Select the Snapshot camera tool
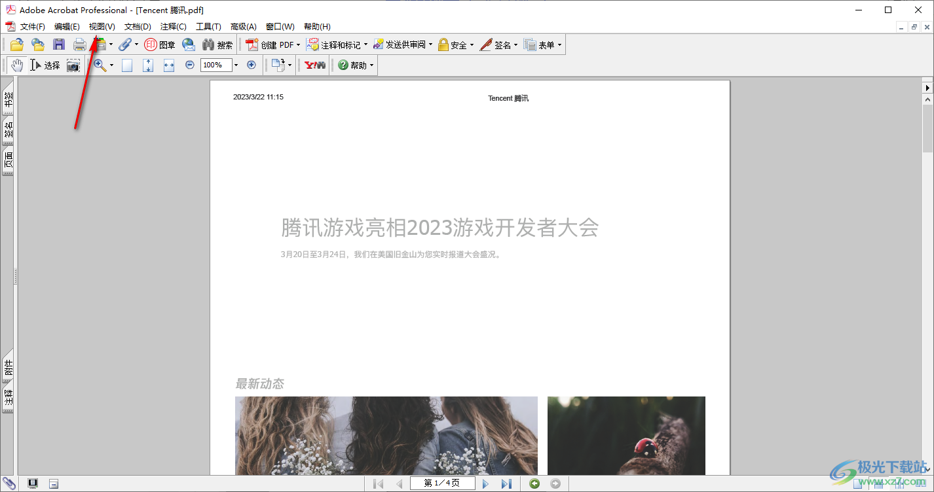Screen dimensions: 934x492 point(73,65)
